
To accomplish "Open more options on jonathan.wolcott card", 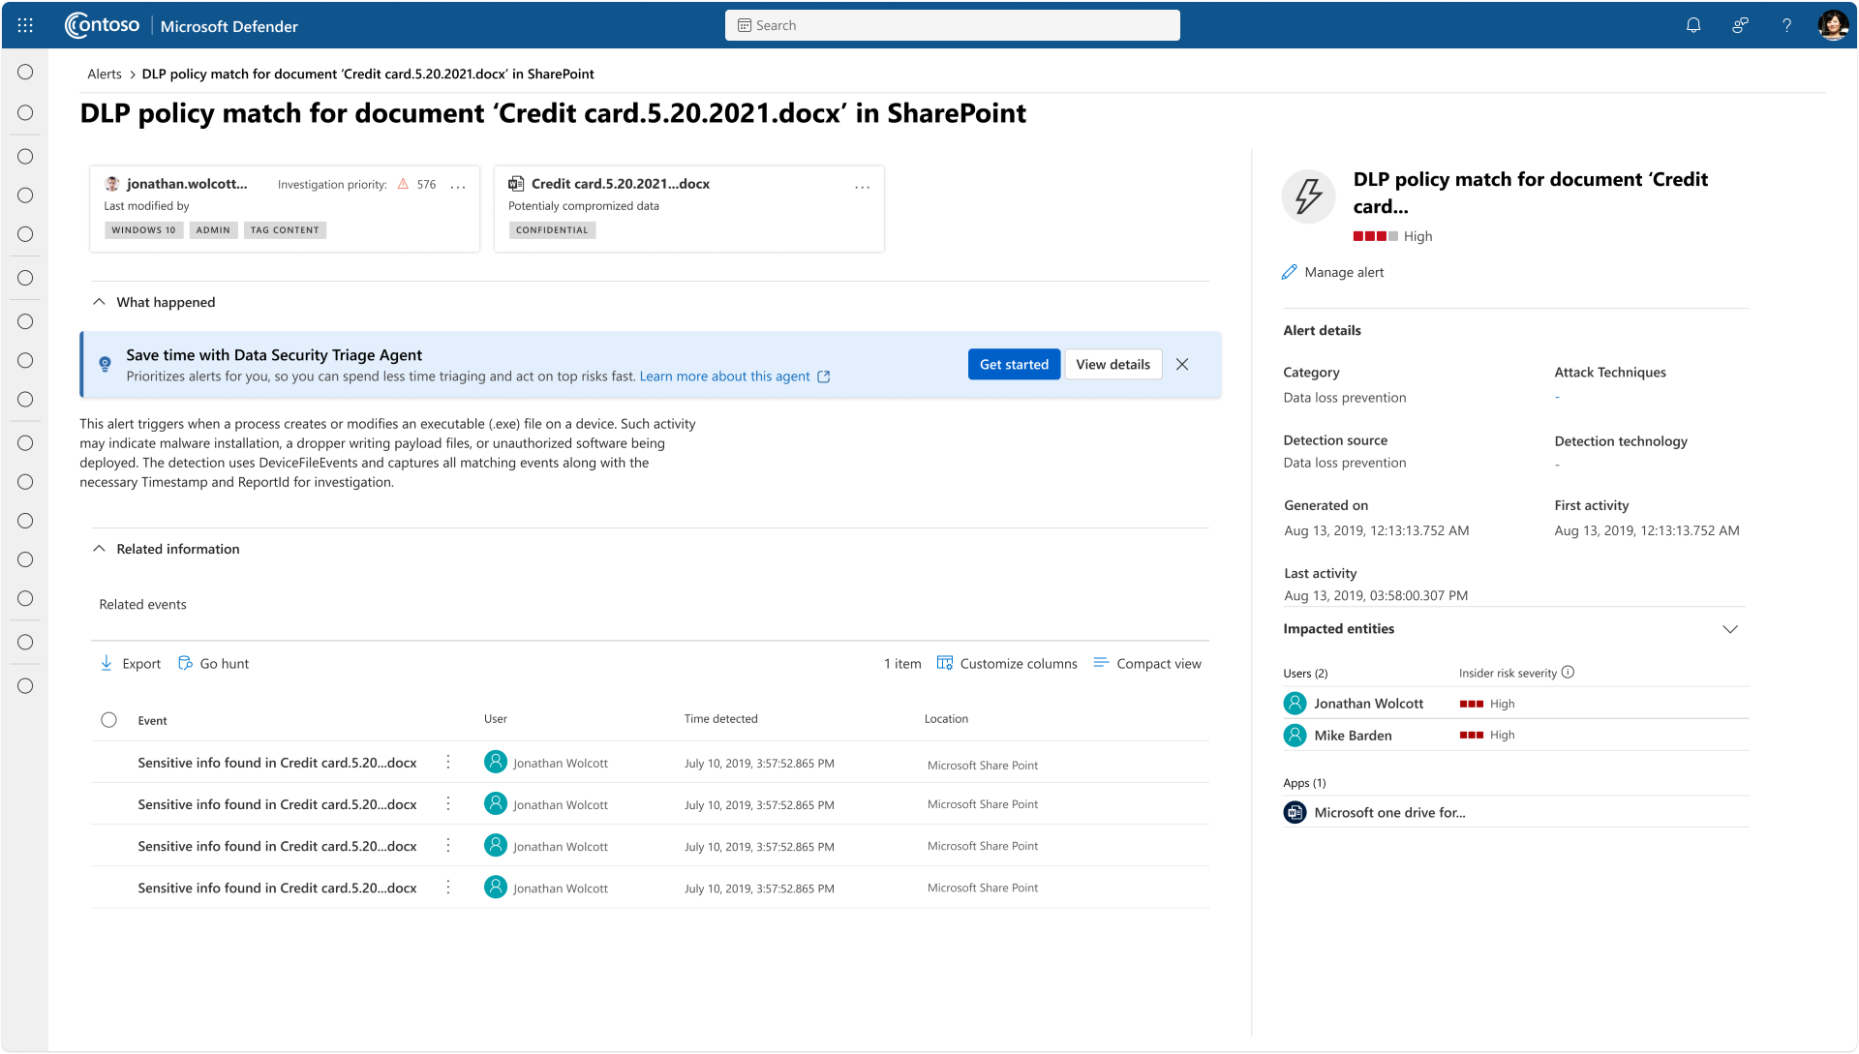I will coord(458,186).
